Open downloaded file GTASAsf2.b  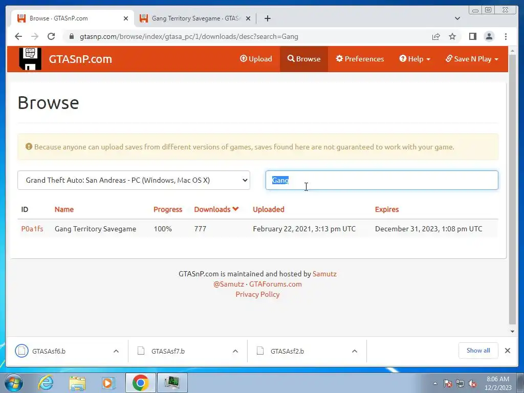click(287, 351)
